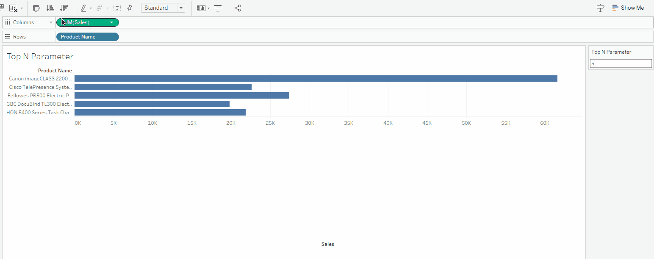Click the Highlight pen icon
The height and width of the screenshot is (259, 654).
pos(83,8)
